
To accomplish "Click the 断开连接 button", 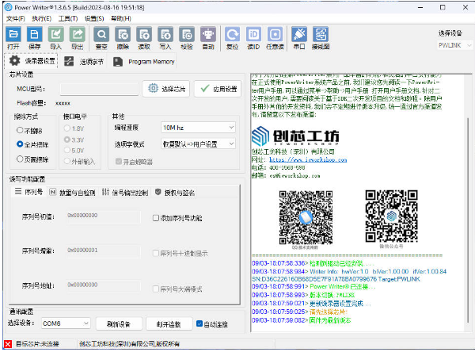I will [x=169, y=324].
